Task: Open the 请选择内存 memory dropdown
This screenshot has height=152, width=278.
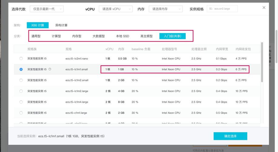Action: 165,9
